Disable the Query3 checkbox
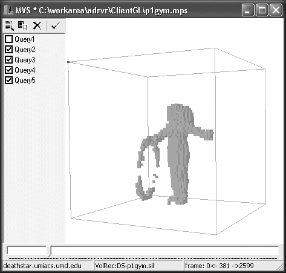The image size is (286, 273). pyautogui.click(x=8, y=60)
